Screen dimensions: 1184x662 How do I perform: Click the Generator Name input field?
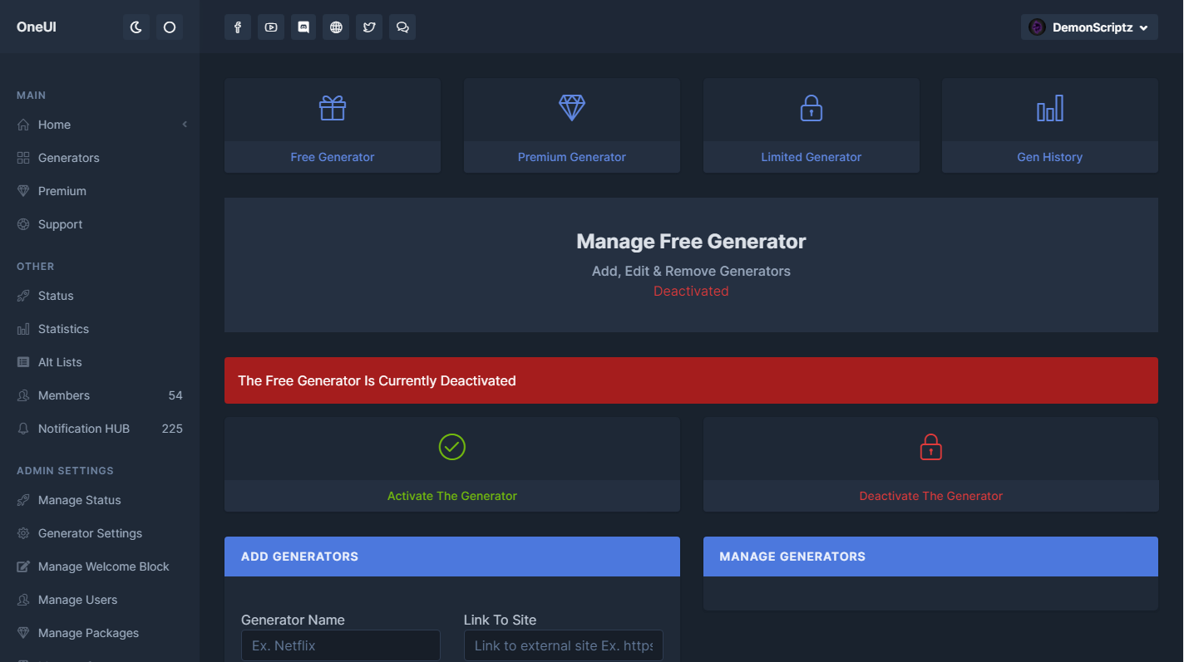coord(341,645)
